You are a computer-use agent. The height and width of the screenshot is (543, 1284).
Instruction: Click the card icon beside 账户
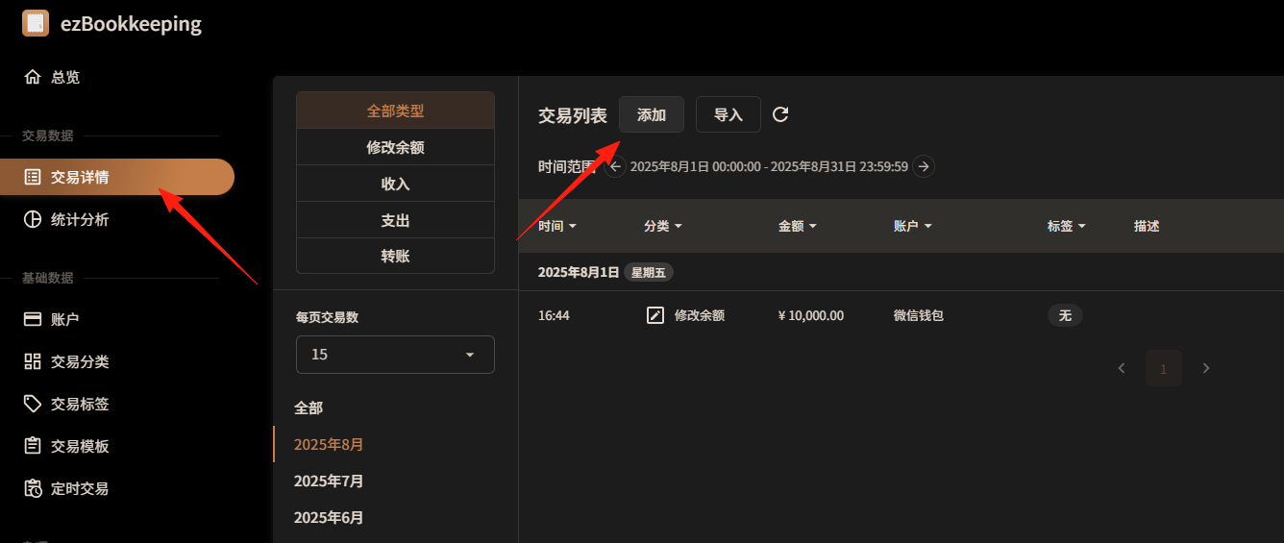point(33,319)
